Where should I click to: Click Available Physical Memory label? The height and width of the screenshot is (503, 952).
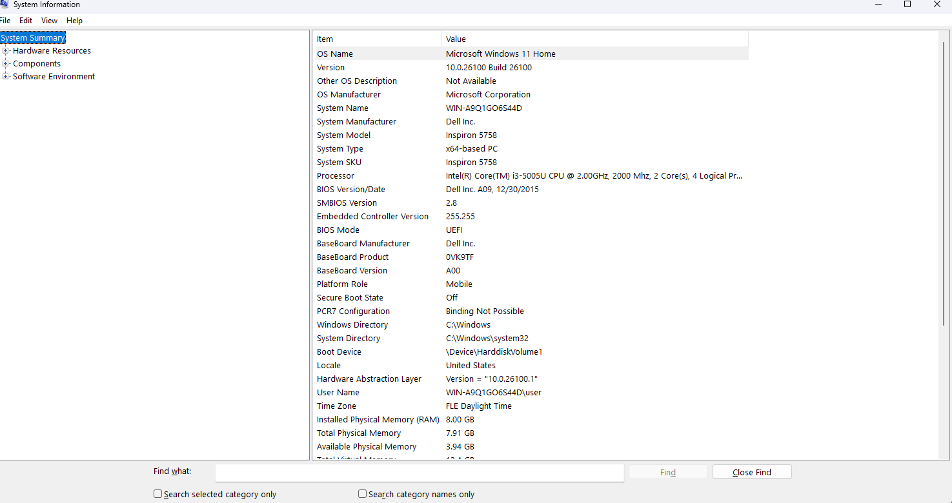click(367, 447)
